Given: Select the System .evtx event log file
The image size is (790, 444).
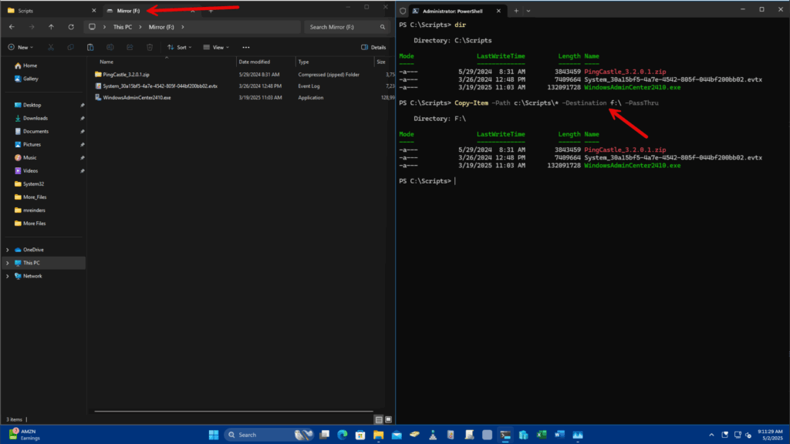Looking at the screenshot, I should click(x=160, y=86).
